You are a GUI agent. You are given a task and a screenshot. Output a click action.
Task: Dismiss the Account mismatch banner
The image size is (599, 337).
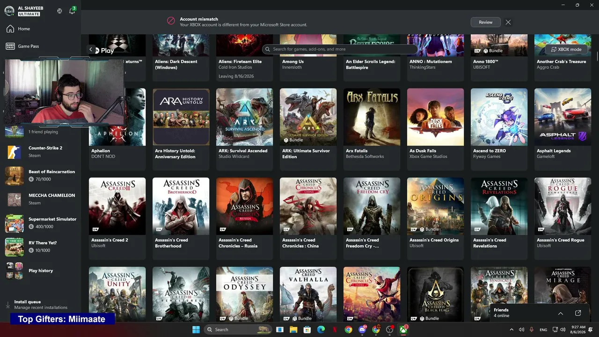508,22
